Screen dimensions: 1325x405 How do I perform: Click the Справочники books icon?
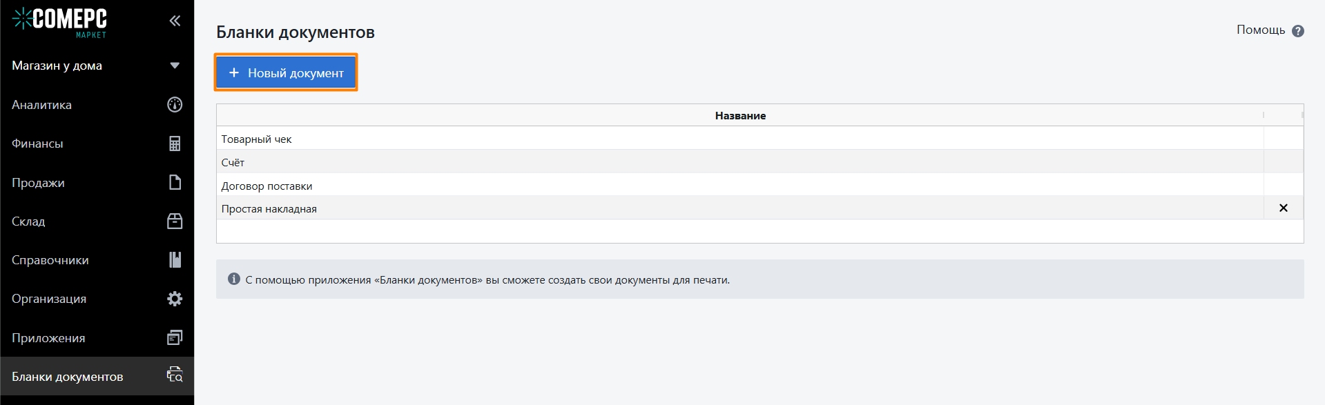[x=175, y=259]
